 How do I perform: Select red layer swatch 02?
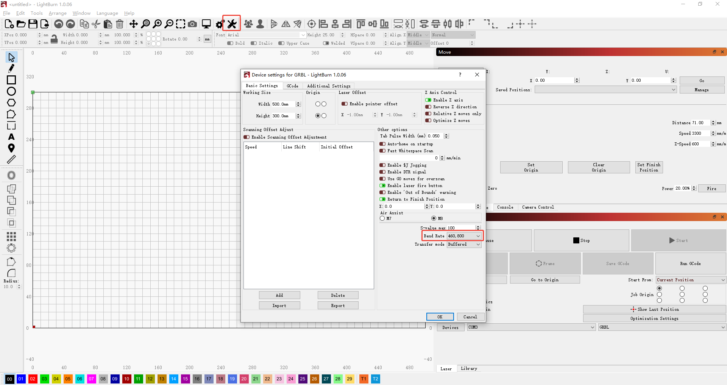click(33, 379)
